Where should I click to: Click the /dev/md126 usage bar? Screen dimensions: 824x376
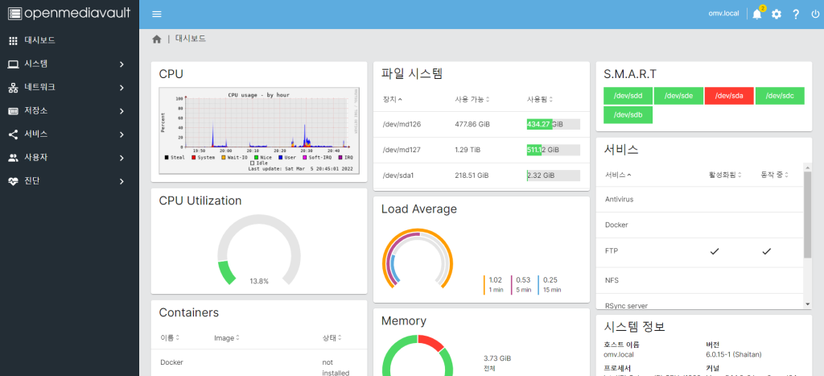tap(554, 124)
